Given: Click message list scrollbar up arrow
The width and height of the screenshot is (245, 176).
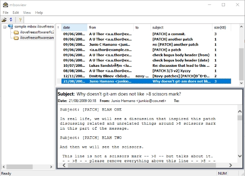Looking at the screenshot, I should 241,27.
